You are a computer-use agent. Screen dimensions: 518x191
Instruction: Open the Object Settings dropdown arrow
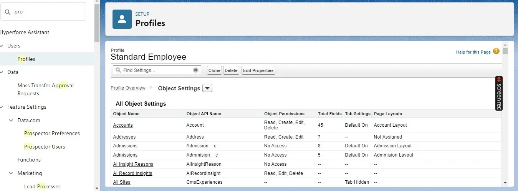tap(207, 88)
